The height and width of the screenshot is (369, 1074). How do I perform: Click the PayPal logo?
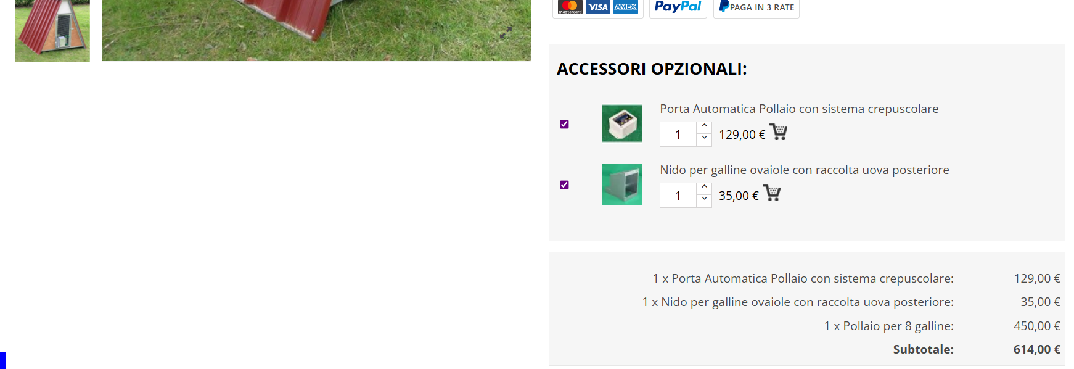[x=678, y=7]
